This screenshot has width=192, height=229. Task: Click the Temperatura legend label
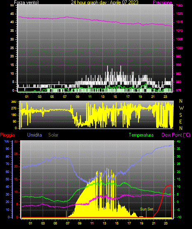(x=141, y=135)
